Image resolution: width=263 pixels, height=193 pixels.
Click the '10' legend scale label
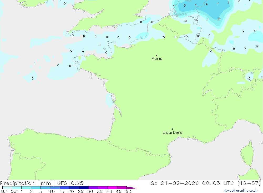pyautogui.click(x=52, y=191)
